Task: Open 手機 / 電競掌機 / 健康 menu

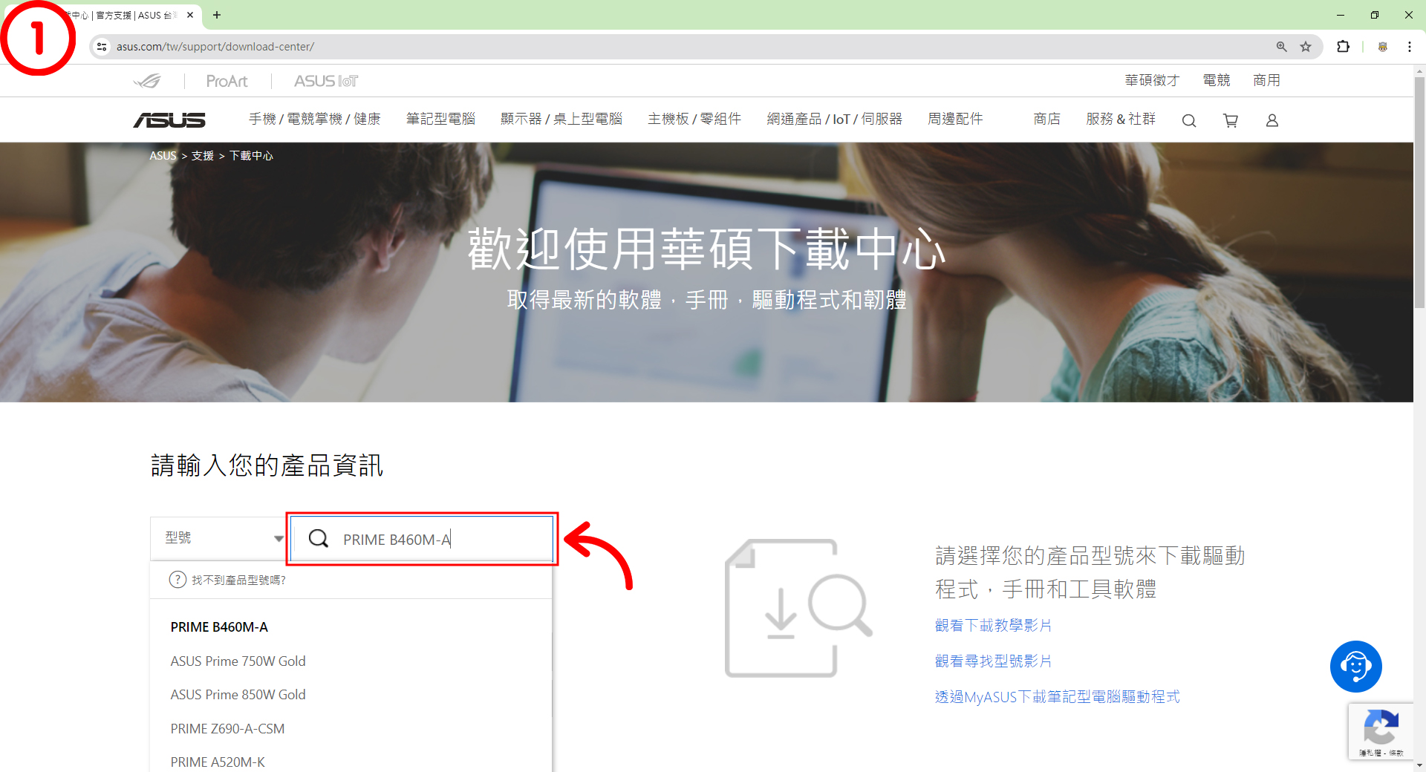Action: click(x=314, y=119)
